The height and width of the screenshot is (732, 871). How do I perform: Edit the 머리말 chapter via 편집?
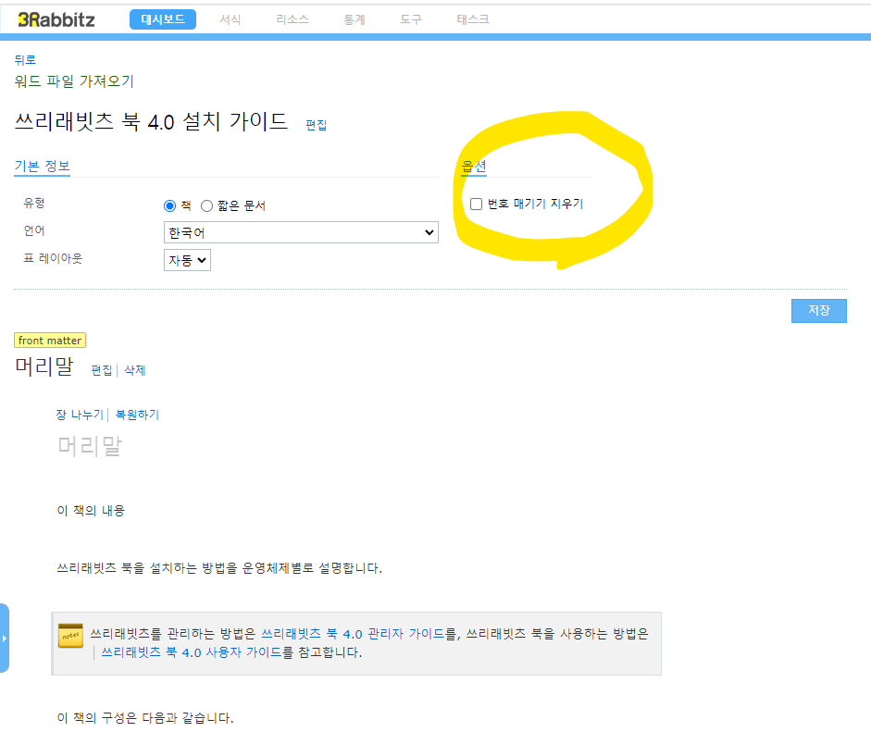(x=102, y=370)
